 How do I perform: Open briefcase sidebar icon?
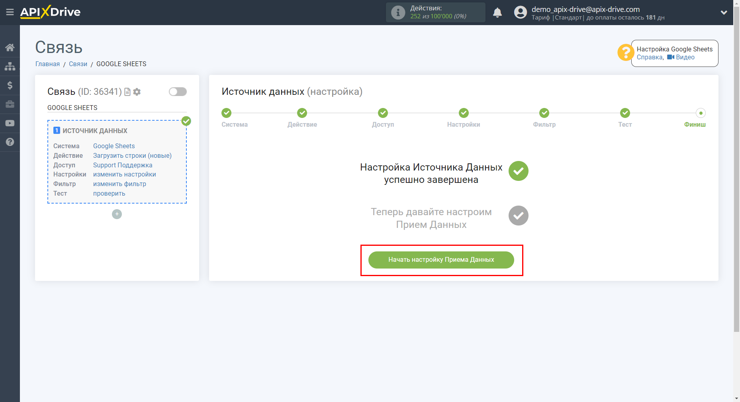(10, 104)
